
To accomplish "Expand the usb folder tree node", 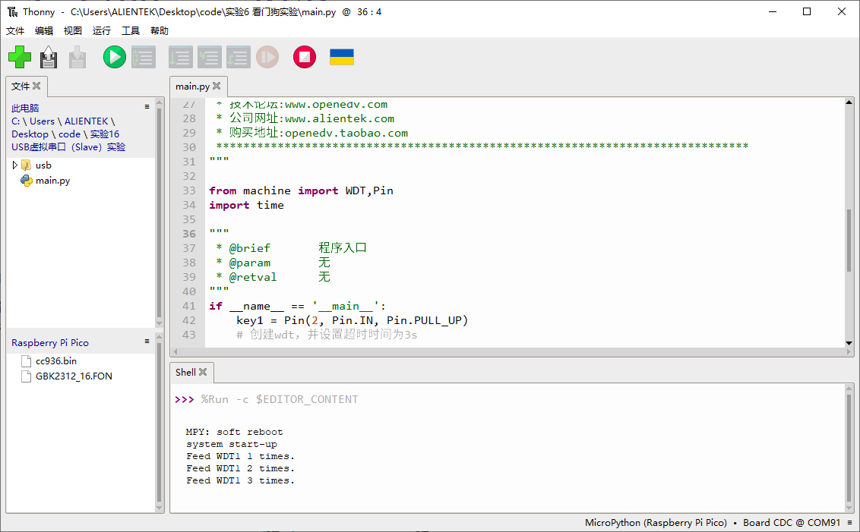I will click(x=14, y=165).
